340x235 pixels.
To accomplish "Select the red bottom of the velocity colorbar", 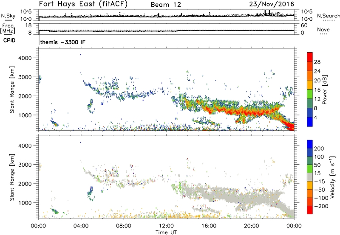I will [310, 210].
